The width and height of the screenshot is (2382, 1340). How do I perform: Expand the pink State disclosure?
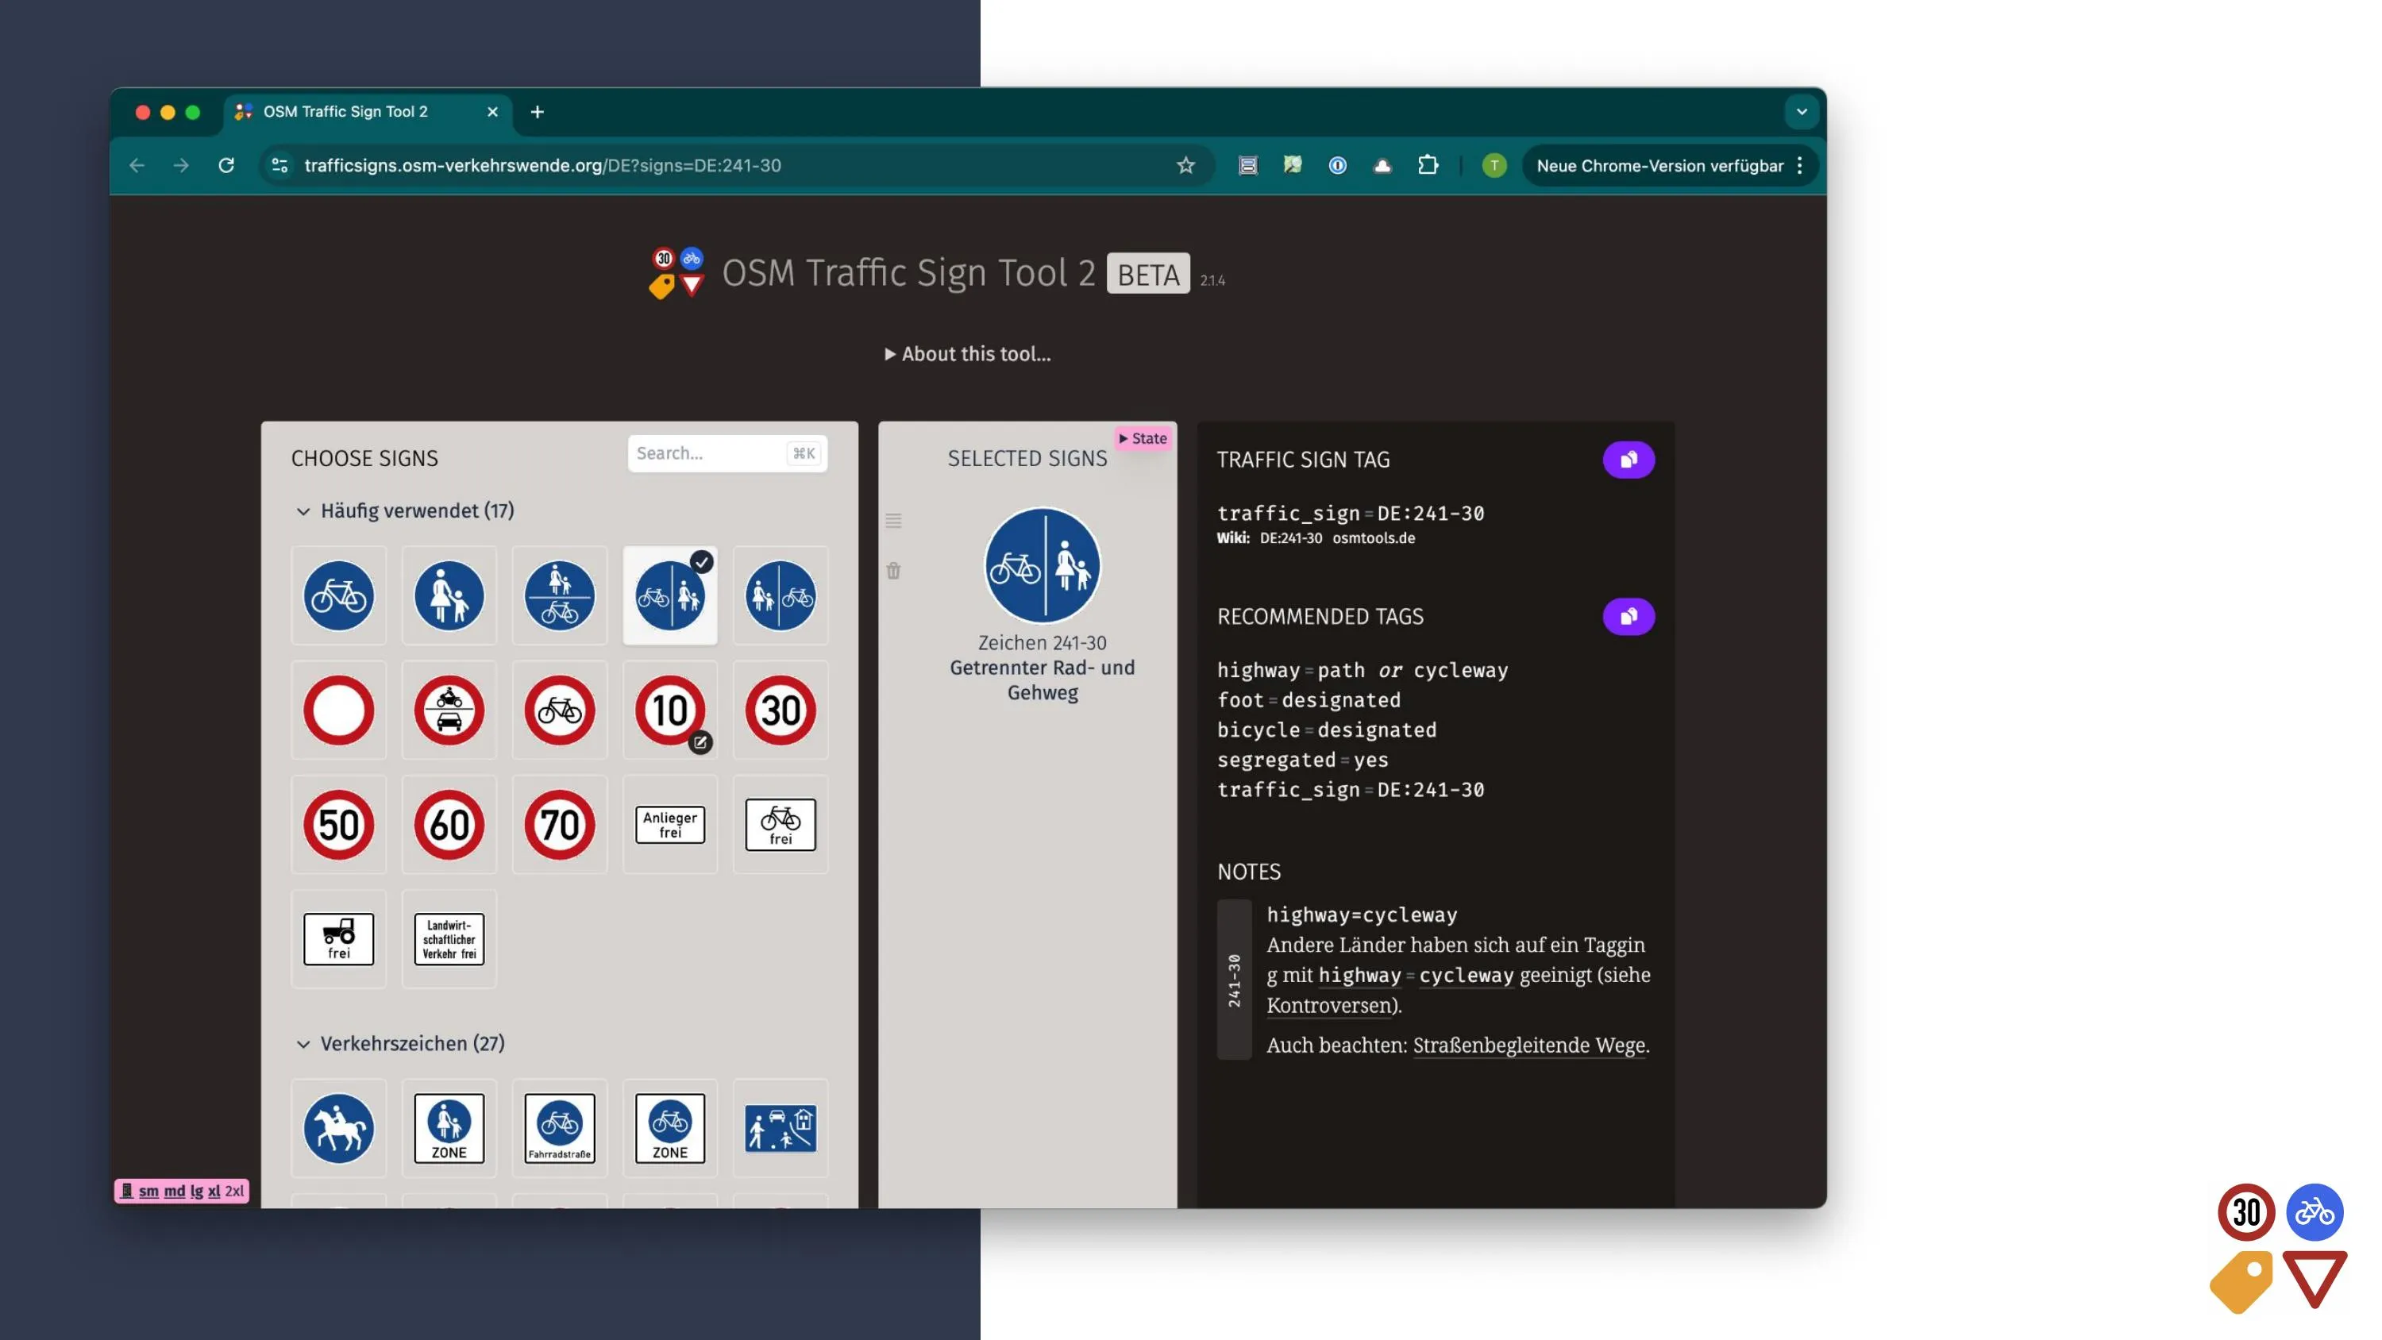click(x=1143, y=438)
